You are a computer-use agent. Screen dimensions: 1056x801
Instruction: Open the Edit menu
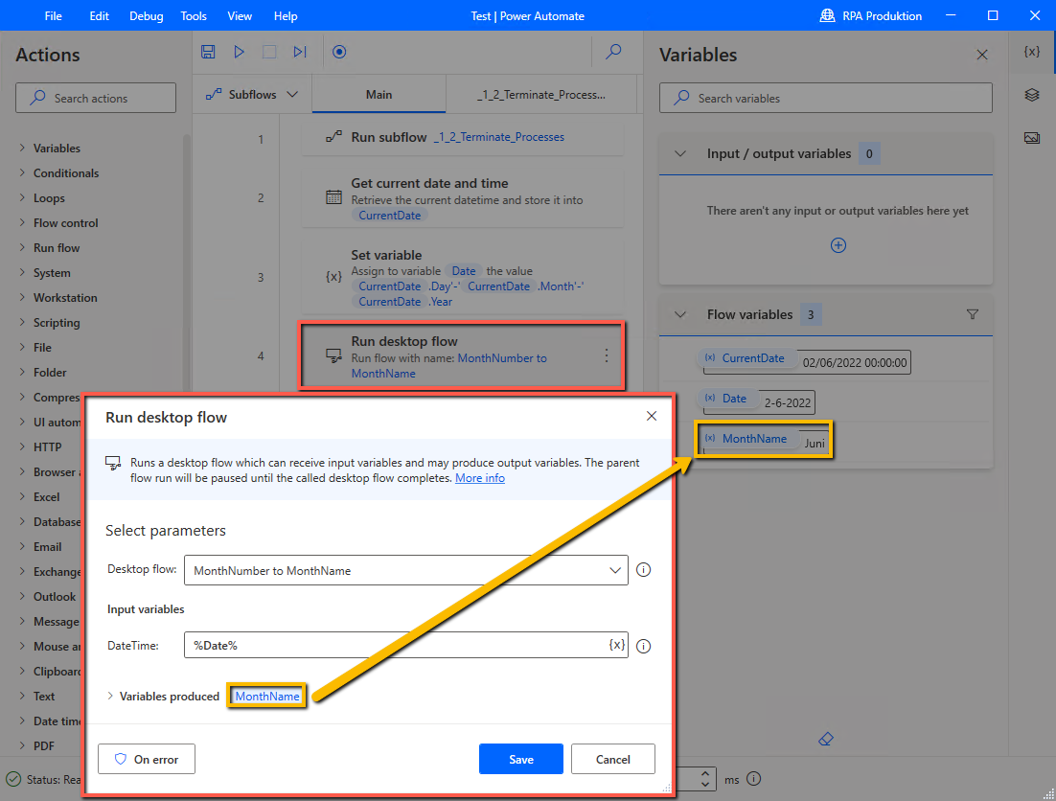[99, 16]
